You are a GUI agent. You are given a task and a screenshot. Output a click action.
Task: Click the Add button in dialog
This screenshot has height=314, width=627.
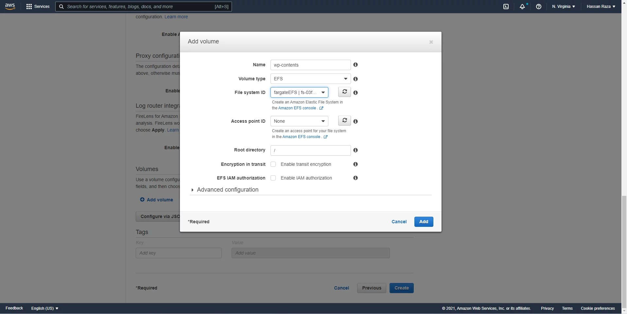tap(424, 222)
